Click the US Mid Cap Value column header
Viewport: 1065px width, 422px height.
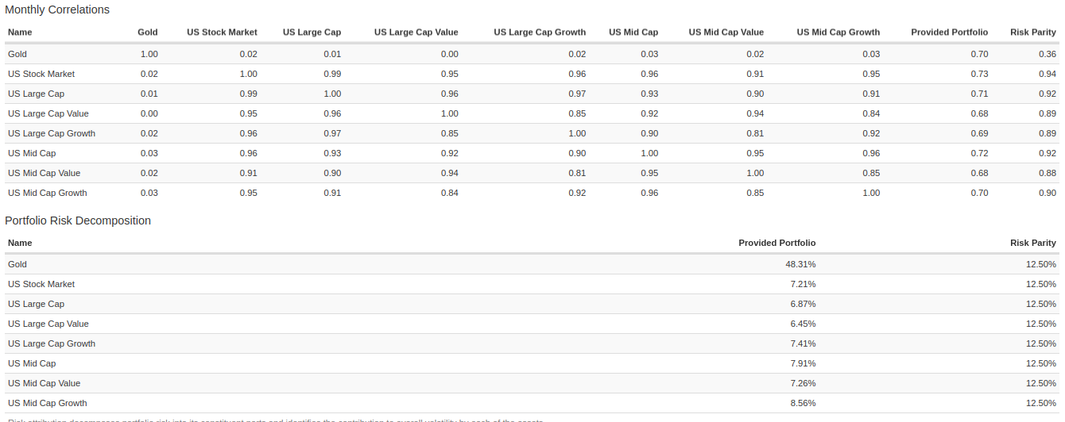coord(726,33)
